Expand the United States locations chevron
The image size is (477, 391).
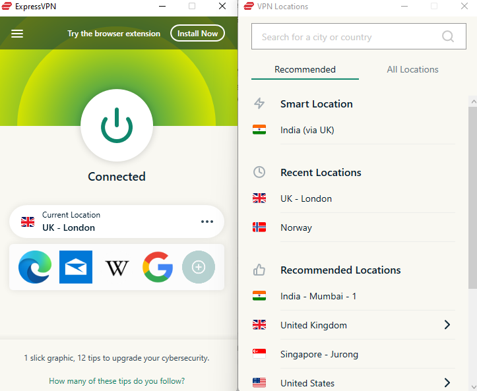point(447,382)
